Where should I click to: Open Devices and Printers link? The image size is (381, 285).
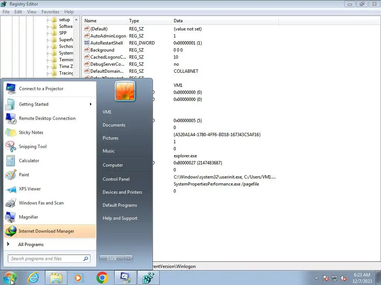[x=122, y=192]
